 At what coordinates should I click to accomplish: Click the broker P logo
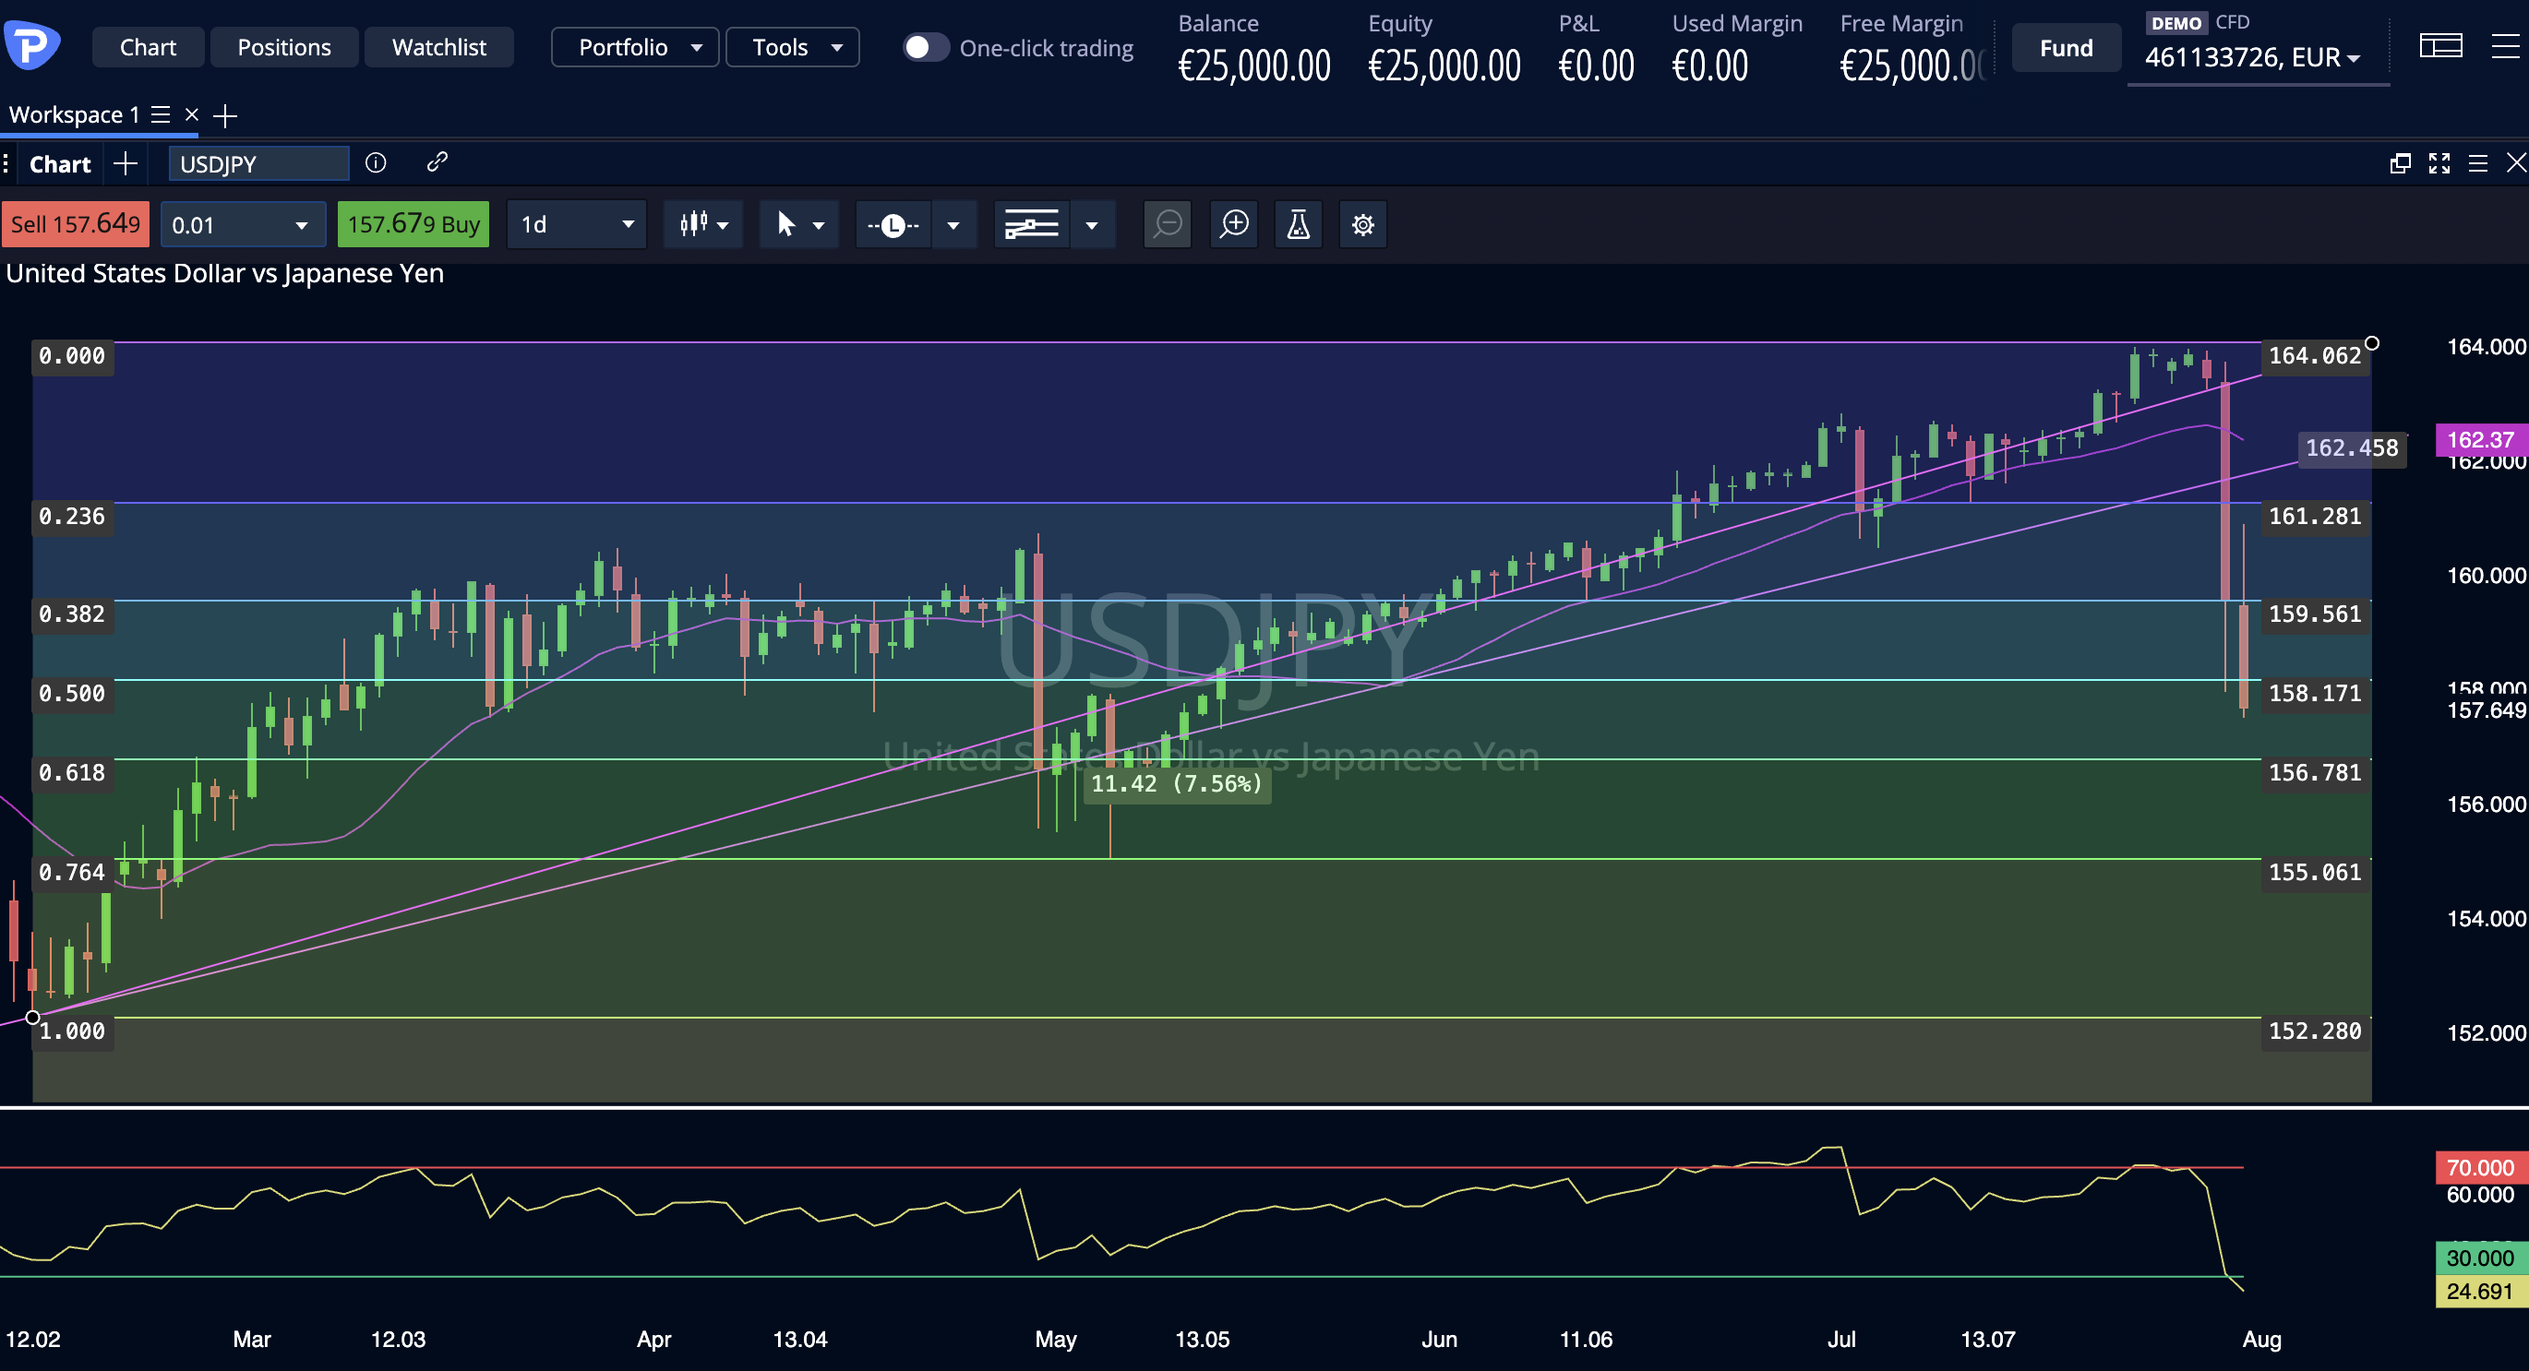[x=31, y=45]
